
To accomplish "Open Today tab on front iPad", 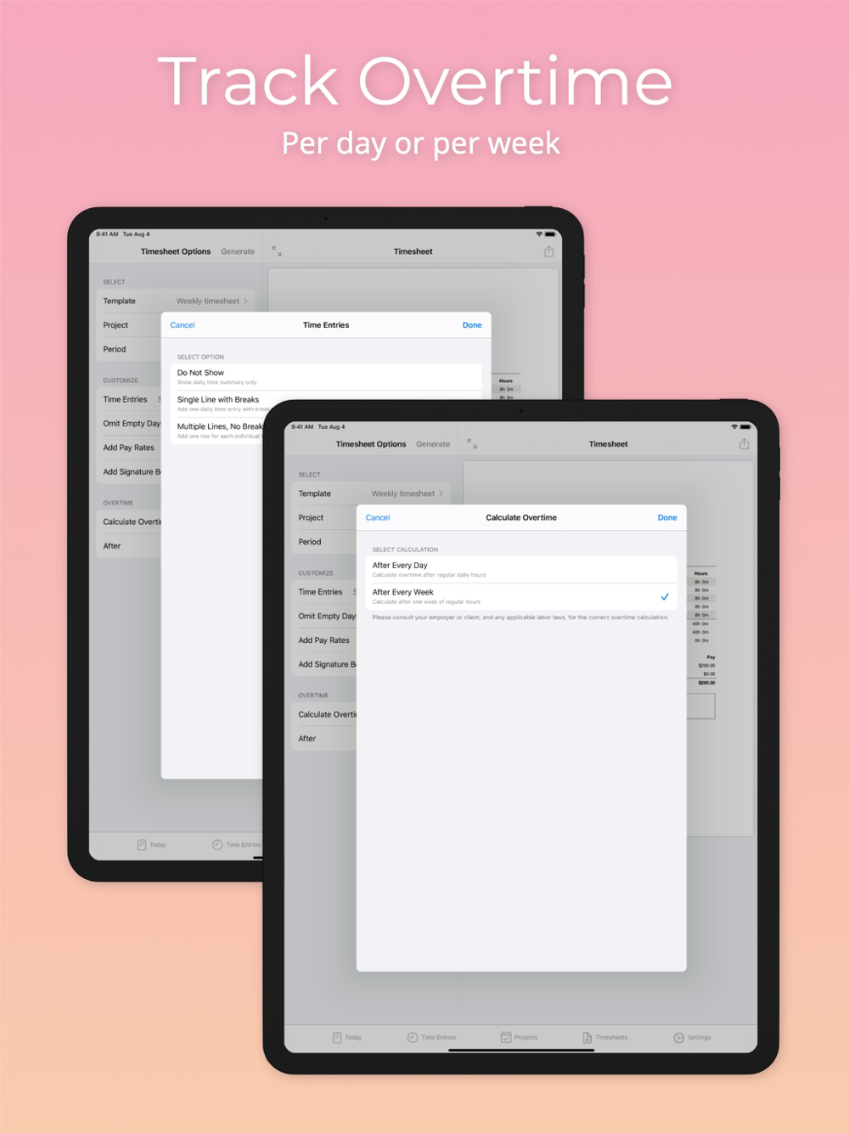I will coord(346,1037).
